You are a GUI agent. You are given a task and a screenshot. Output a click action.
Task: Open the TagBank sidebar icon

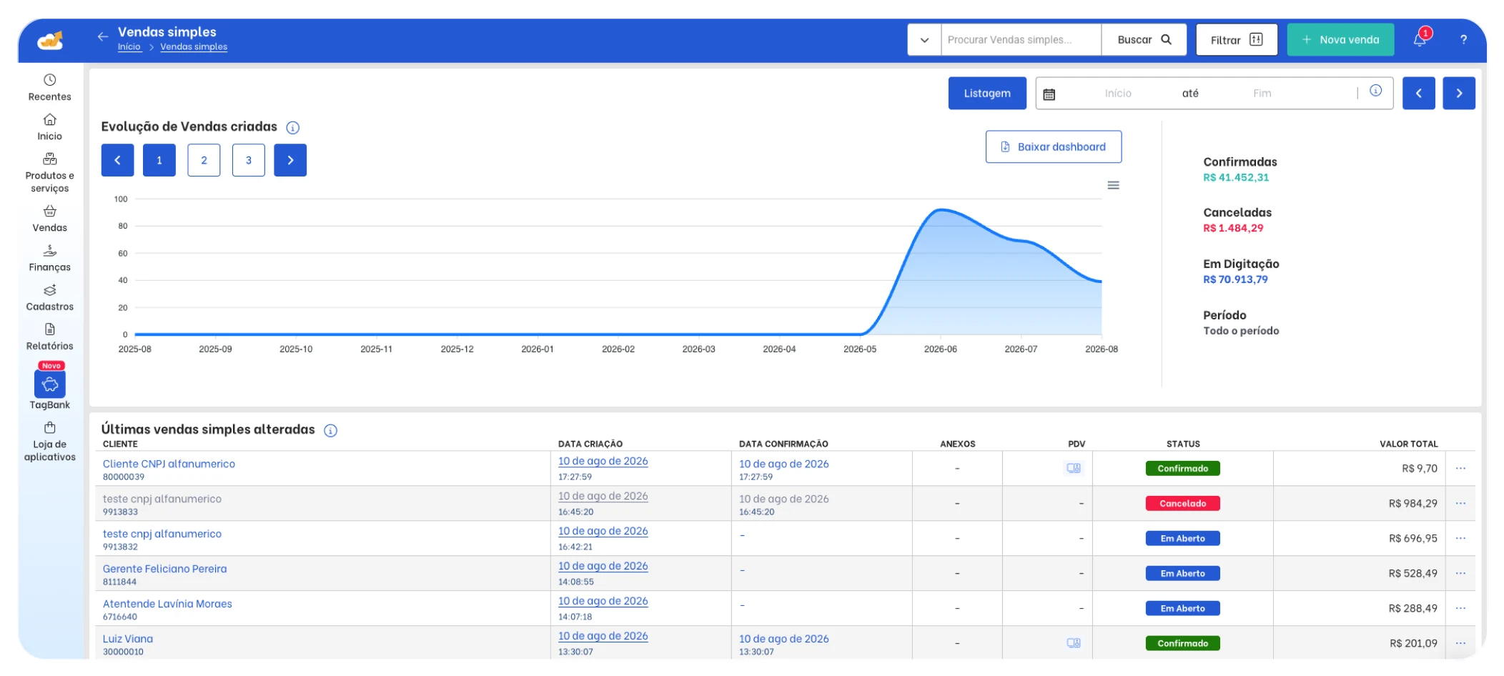click(50, 384)
